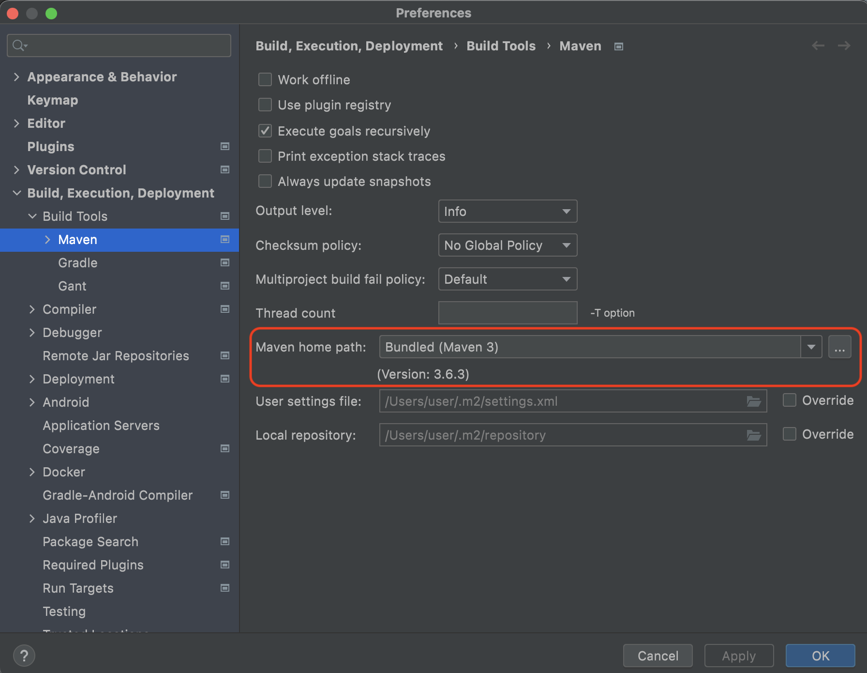Open the Plugins settings page
The width and height of the screenshot is (867, 673).
pyautogui.click(x=51, y=147)
